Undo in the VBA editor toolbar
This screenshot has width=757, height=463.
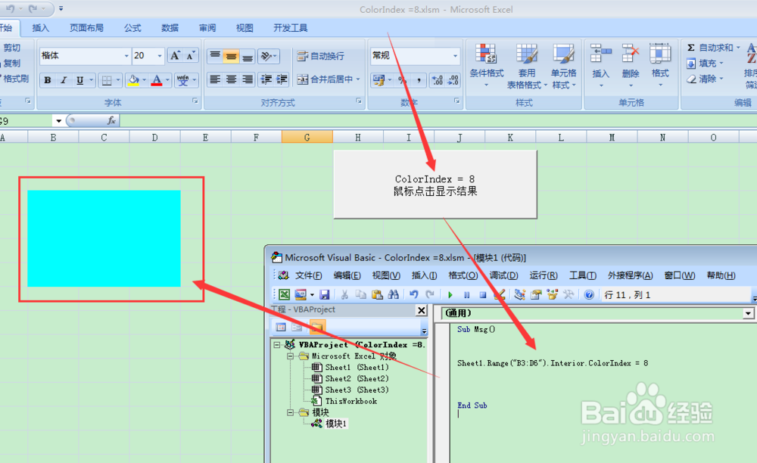point(414,295)
